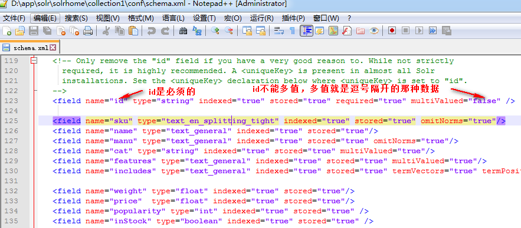Redo the edit with toolbar arrow
Image resolution: width=521 pixels, height=228 pixels.
[x=165, y=31]
